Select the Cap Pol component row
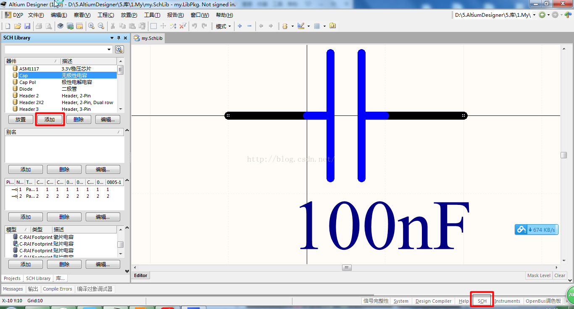This screenshot has width=574, height=309. [61, 82]
